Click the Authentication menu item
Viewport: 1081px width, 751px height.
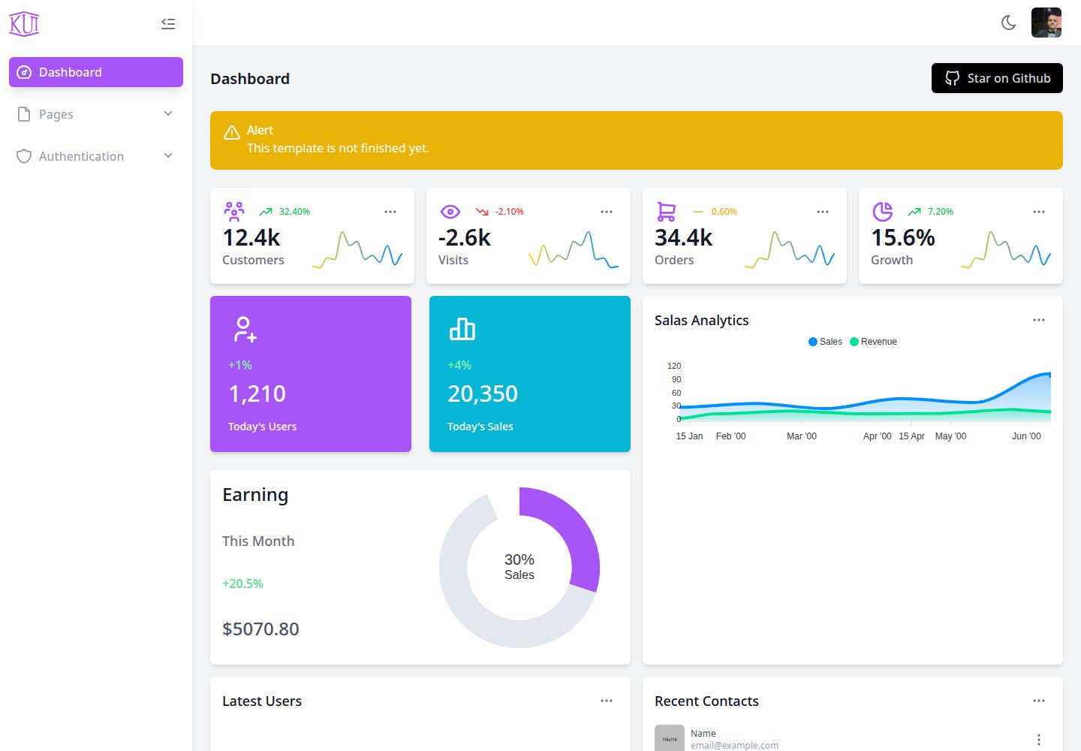pyautogui.click(x=96, y=156)
